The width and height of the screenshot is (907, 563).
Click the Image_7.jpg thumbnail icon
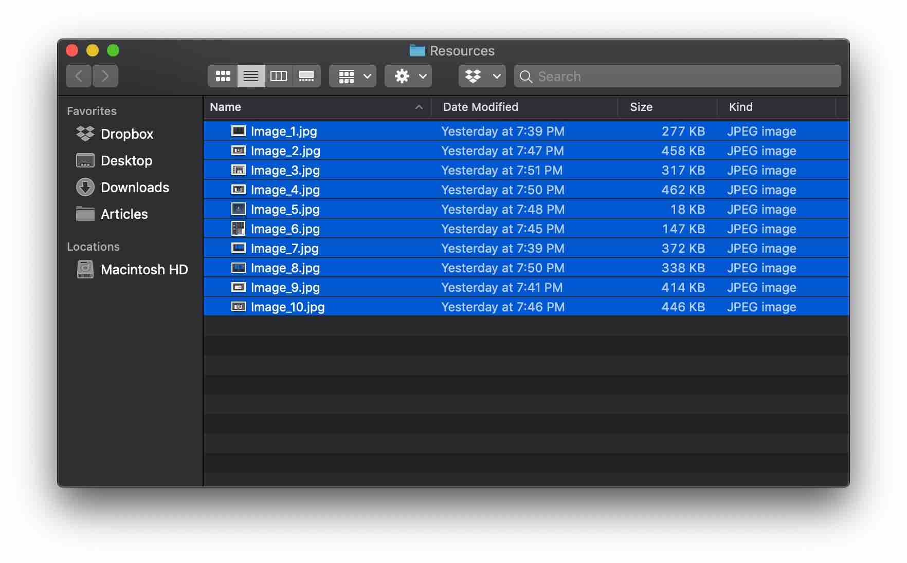coord(239,248)
